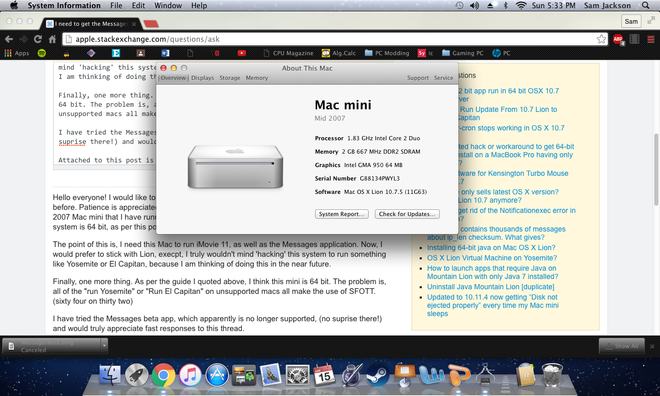Open the Edit menu
This screenshot has width=660, height=396.
pos(138,6)
